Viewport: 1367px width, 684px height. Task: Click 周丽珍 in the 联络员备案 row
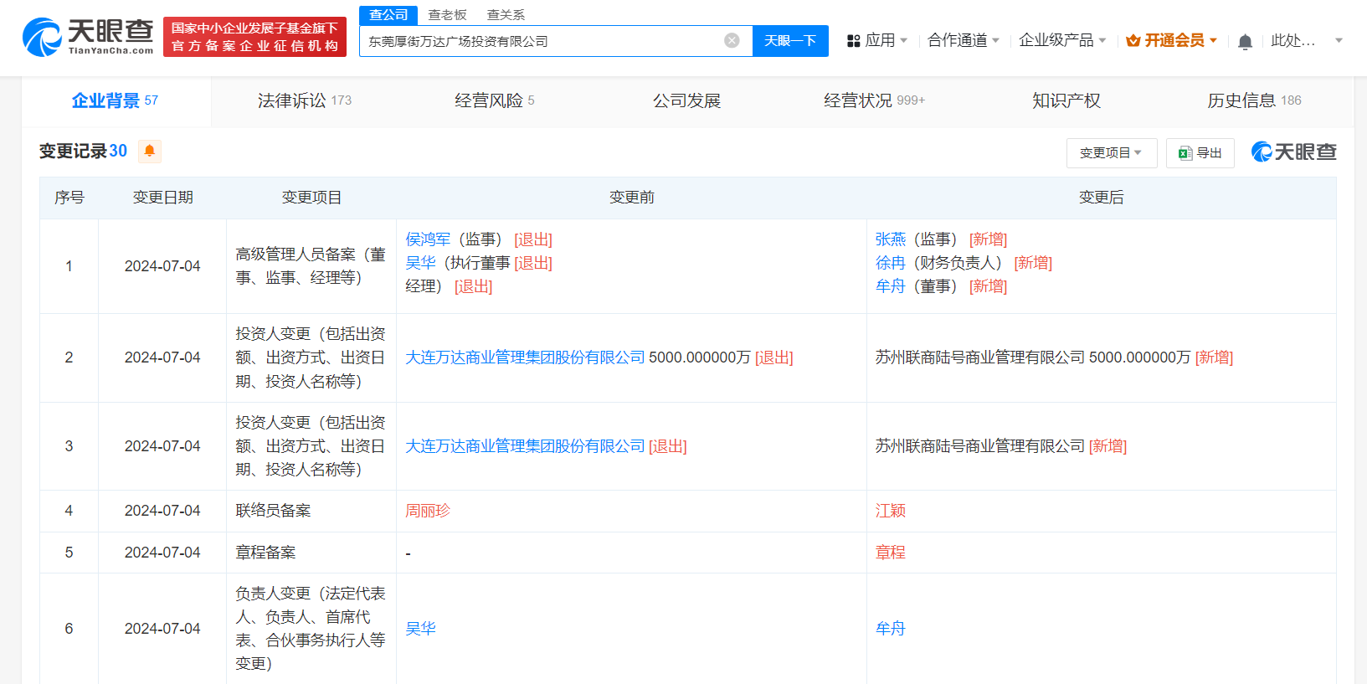pos(428,511)
